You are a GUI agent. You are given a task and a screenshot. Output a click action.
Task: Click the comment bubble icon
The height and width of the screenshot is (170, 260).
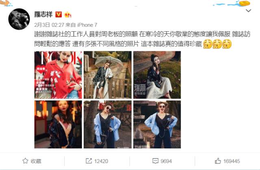[x=155, y=161]
